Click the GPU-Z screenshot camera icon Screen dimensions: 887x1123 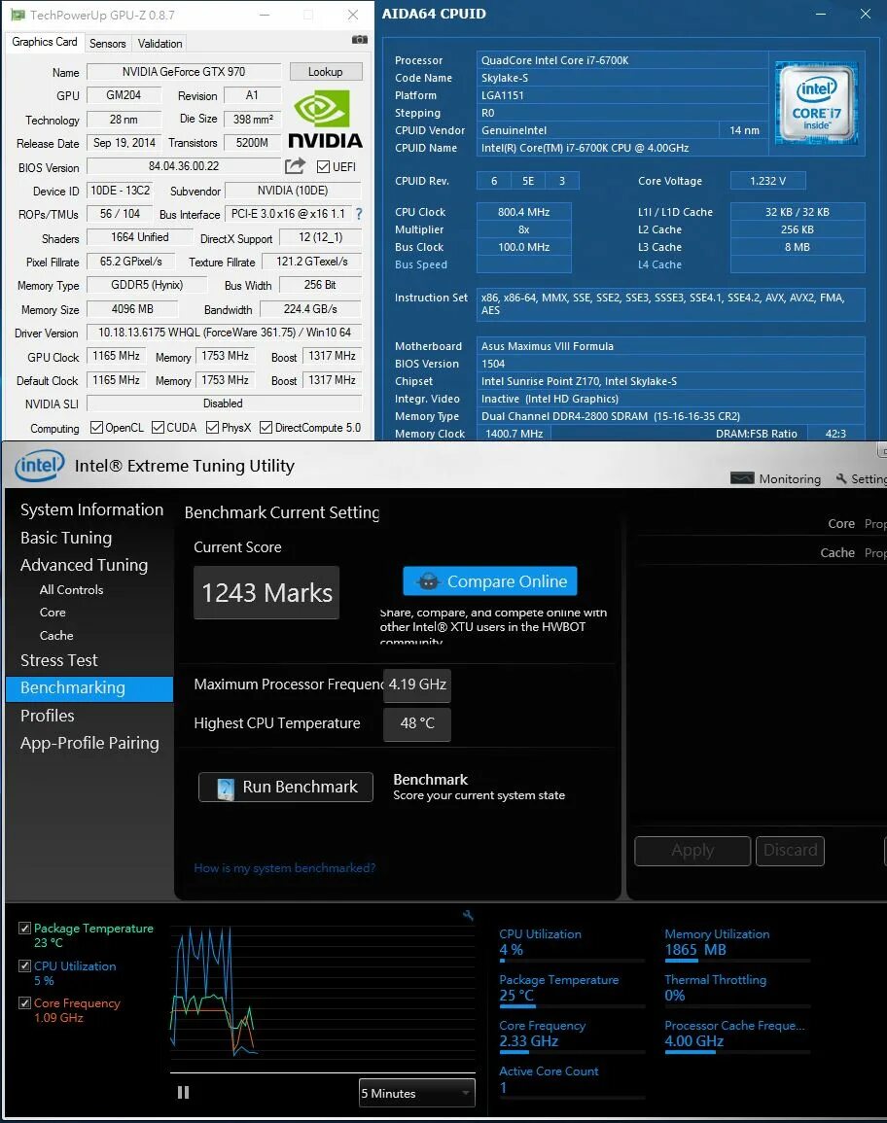(360, 40)
